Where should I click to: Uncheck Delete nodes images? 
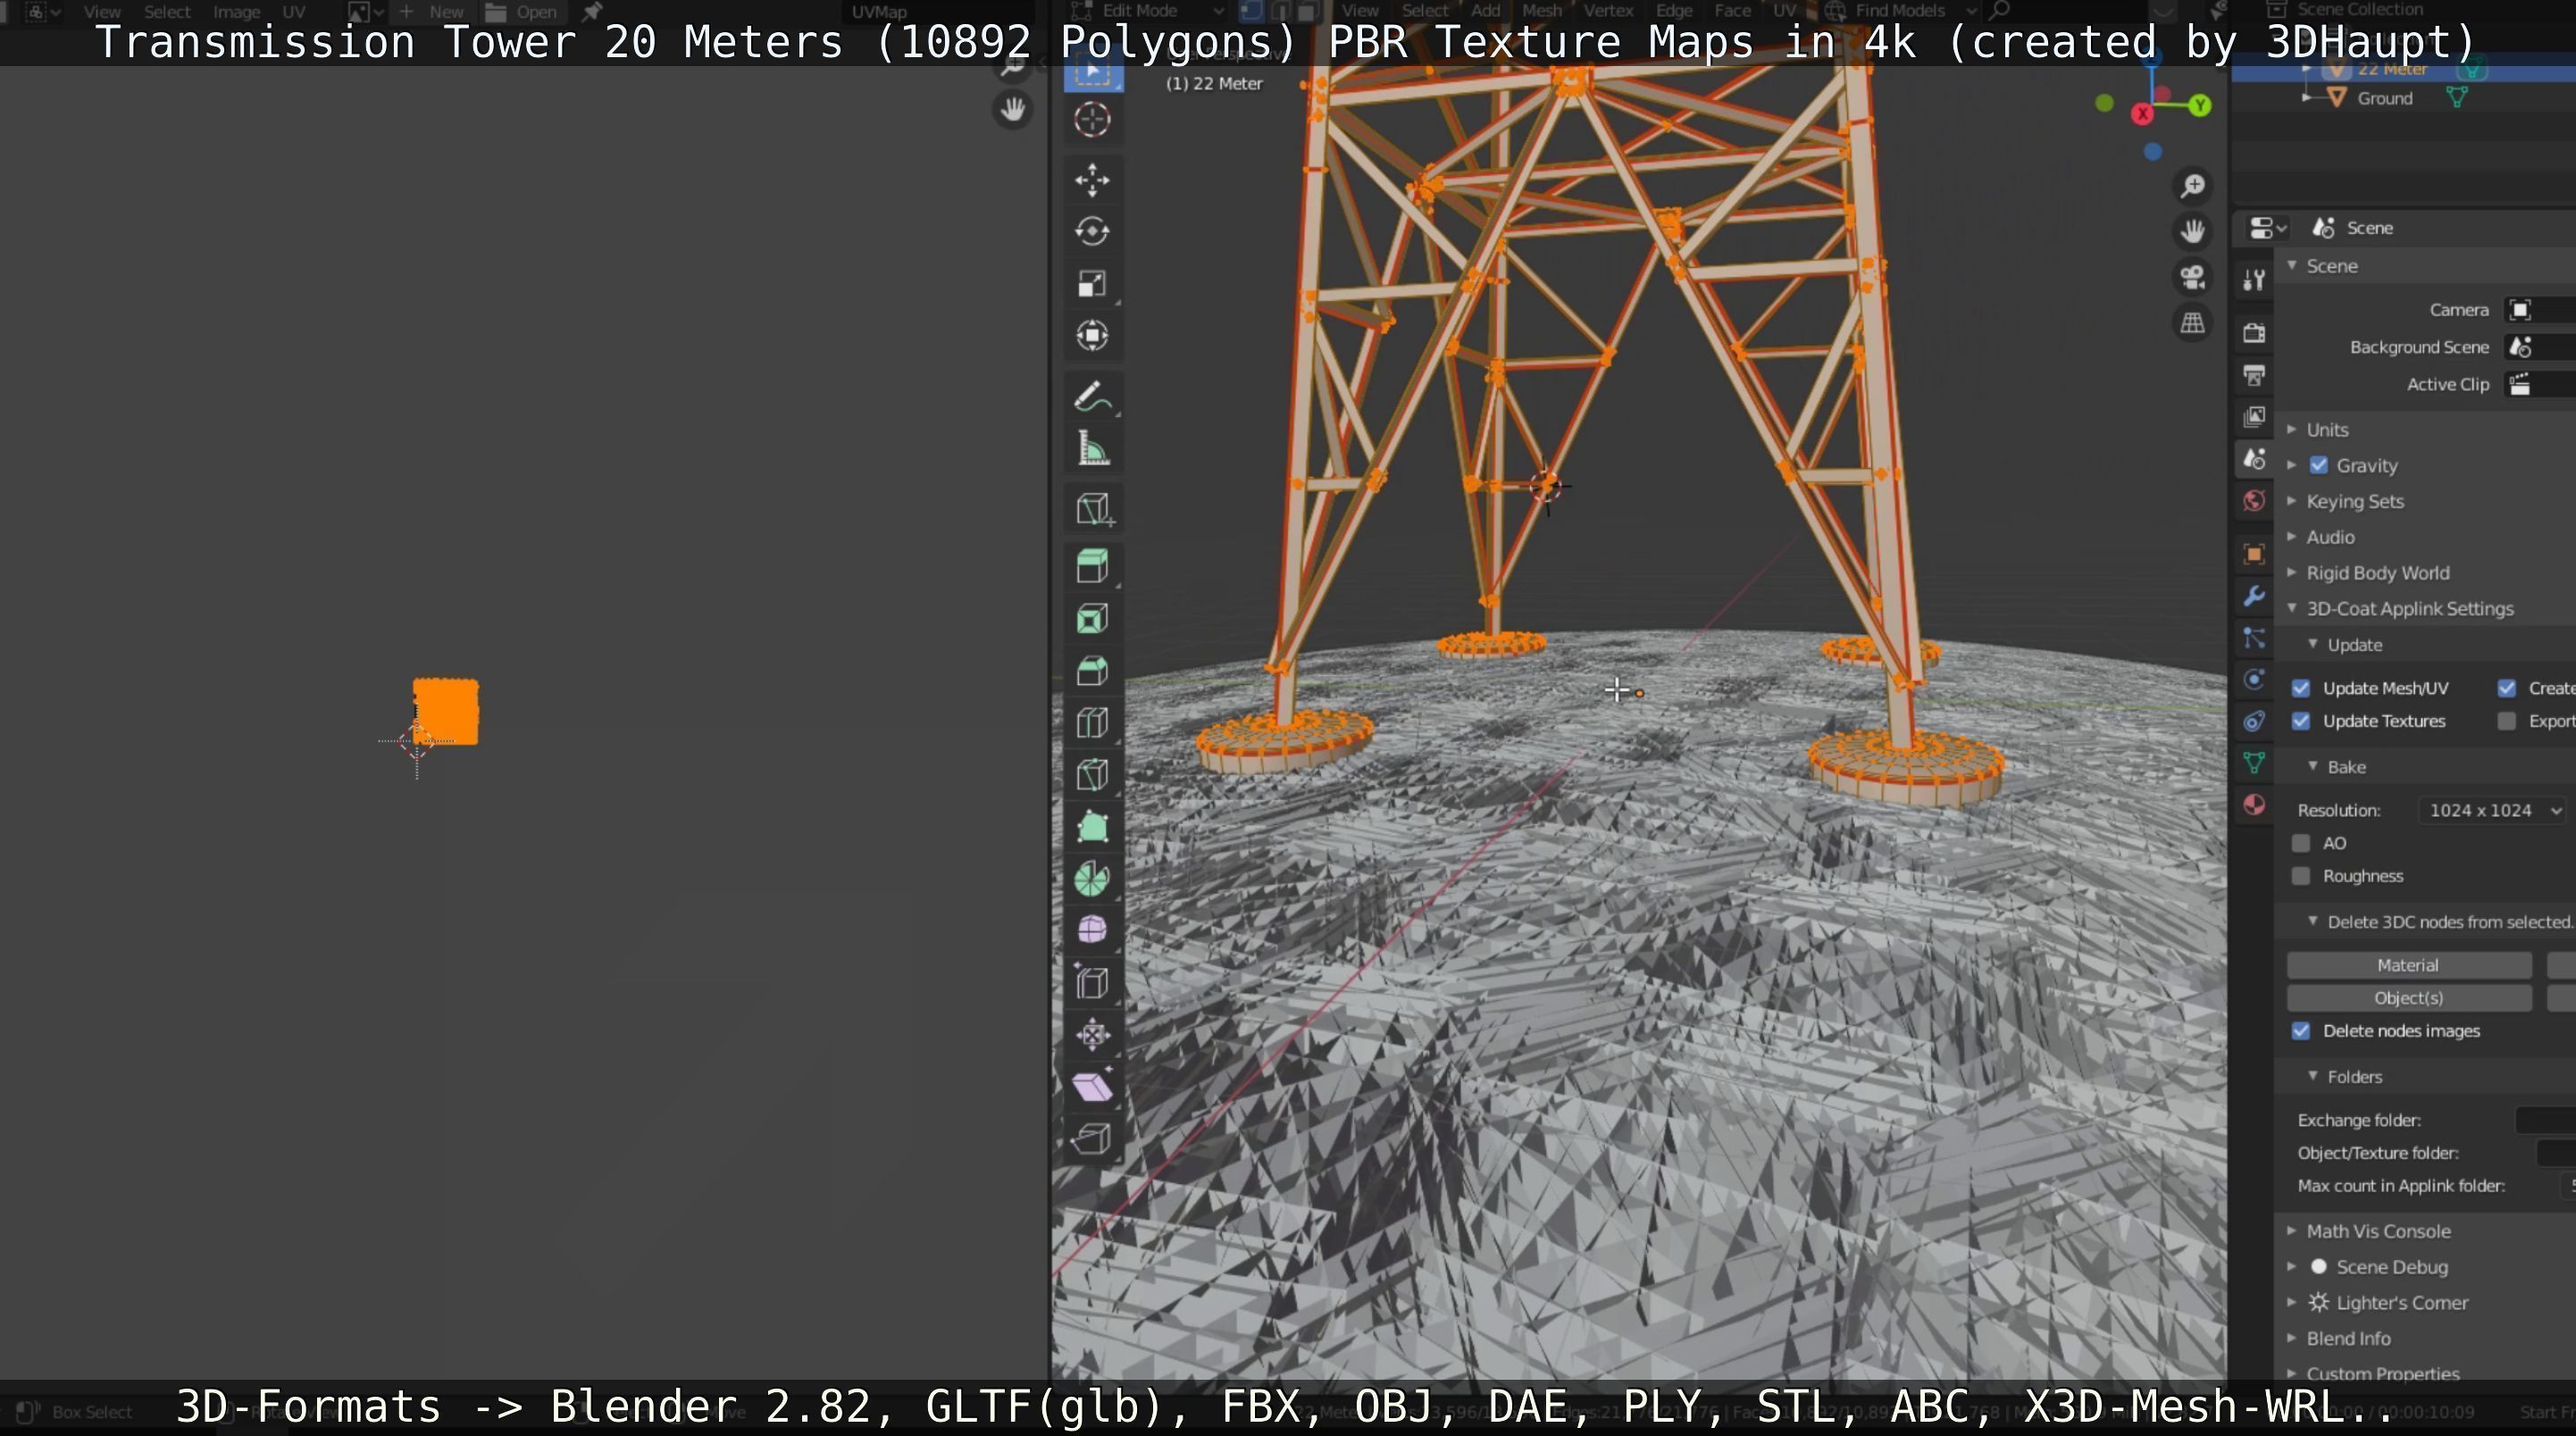[x=2301, y=1031]
